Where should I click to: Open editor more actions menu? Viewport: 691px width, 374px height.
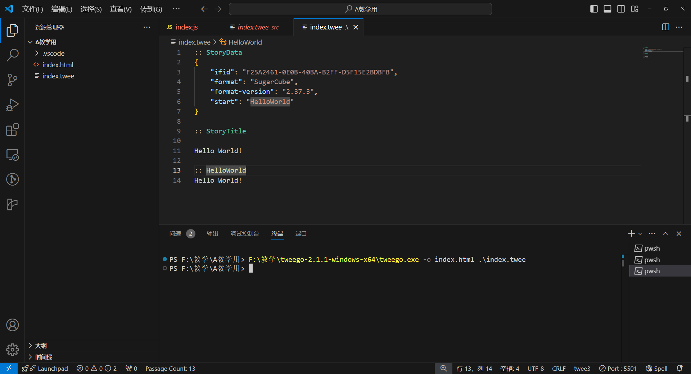click(x=679, y=27)
